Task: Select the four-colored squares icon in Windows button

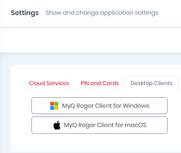Action: pos(54,106)
